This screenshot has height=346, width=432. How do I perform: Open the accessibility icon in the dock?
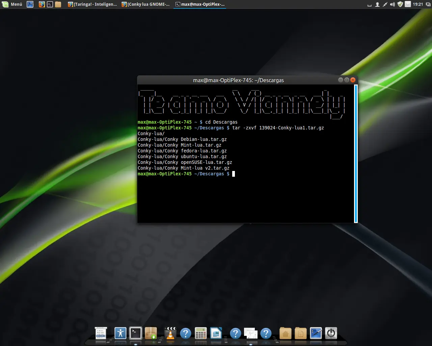tap(120, 333)
